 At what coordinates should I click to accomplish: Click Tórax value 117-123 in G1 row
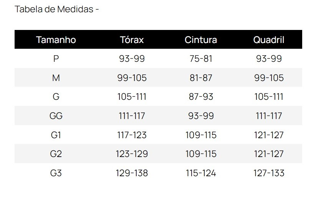132,135
